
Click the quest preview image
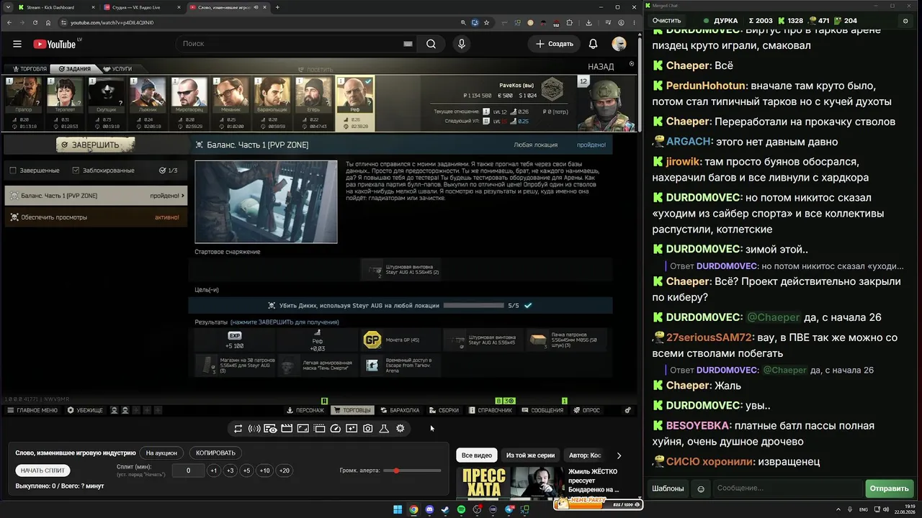coord(266,201)
